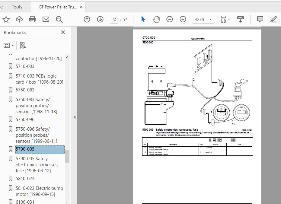Open bookmark 5810-023 Electric pump motor

point(39,191)
